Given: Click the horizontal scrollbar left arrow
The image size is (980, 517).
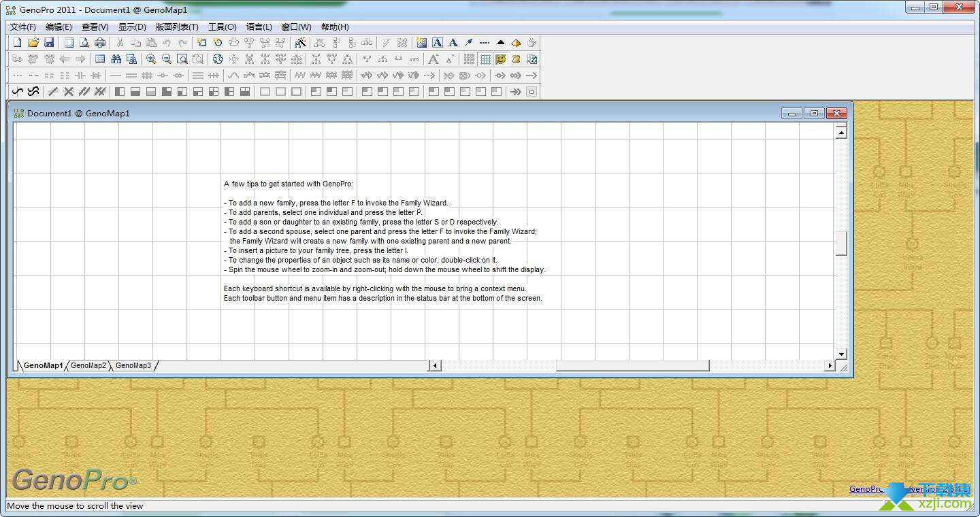Looking at the screenshot, I should tap(435, 365).
